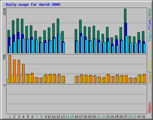
Task: Click day label 26 on the x-axis
Action: (x=121, y=117)
